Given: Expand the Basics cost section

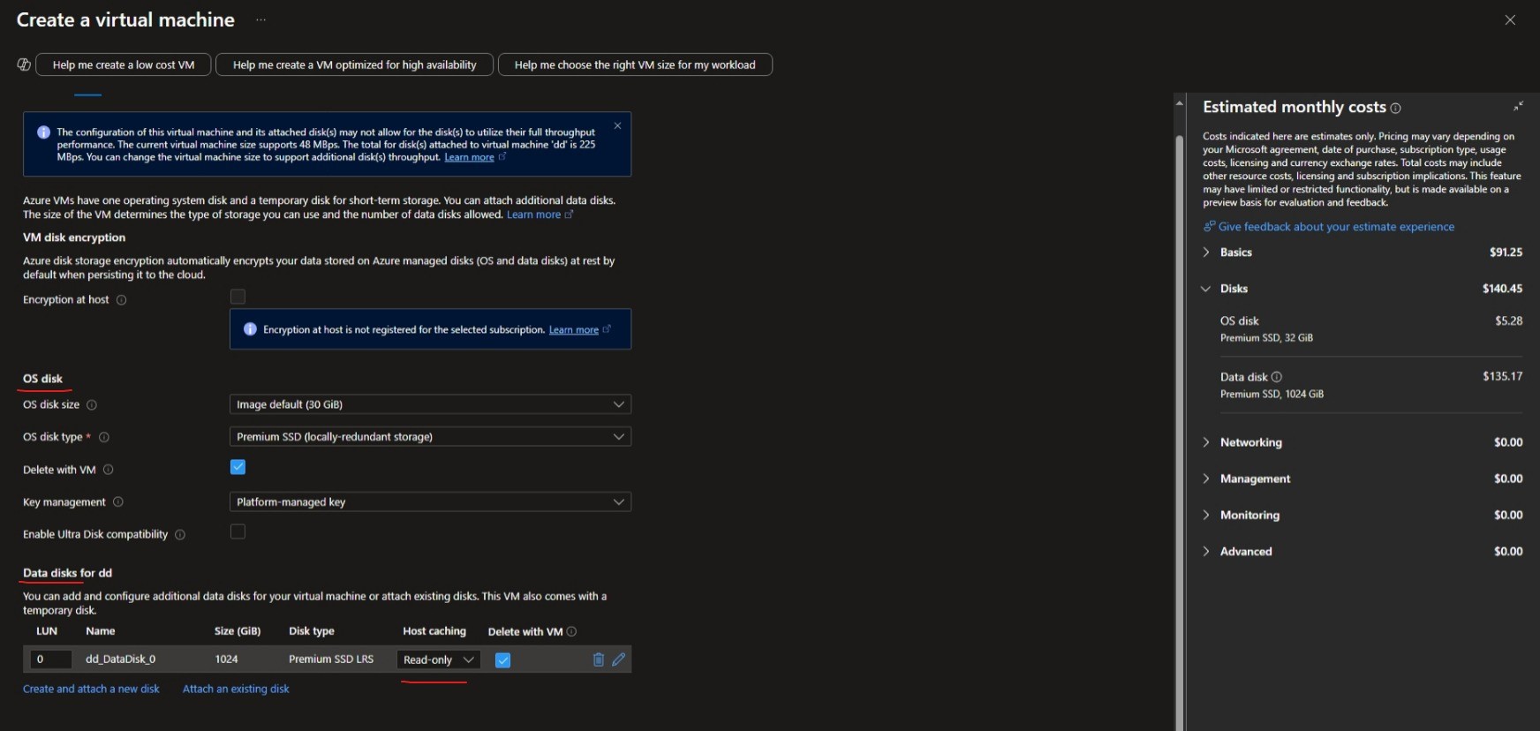Looking at the screenshot, I should coord(1206,252).
